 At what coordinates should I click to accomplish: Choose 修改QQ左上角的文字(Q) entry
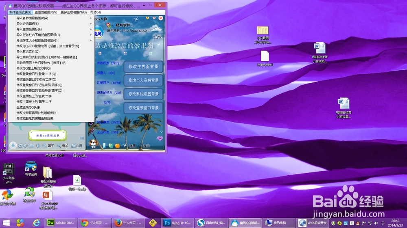[x=51, y=68]
